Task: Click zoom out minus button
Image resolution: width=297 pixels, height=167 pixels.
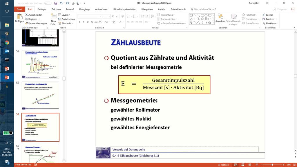Action: [x=262, y=165]
